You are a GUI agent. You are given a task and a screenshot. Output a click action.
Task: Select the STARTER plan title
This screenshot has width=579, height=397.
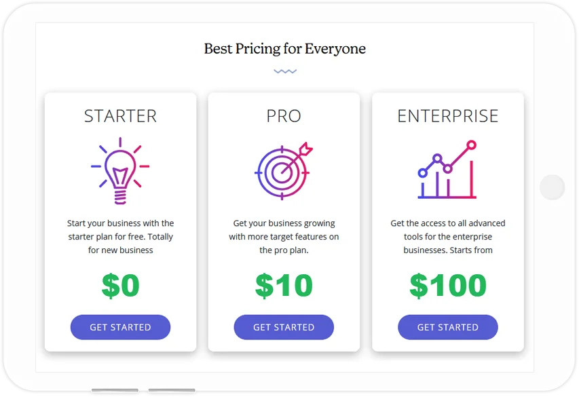click(x=120, y=116)
